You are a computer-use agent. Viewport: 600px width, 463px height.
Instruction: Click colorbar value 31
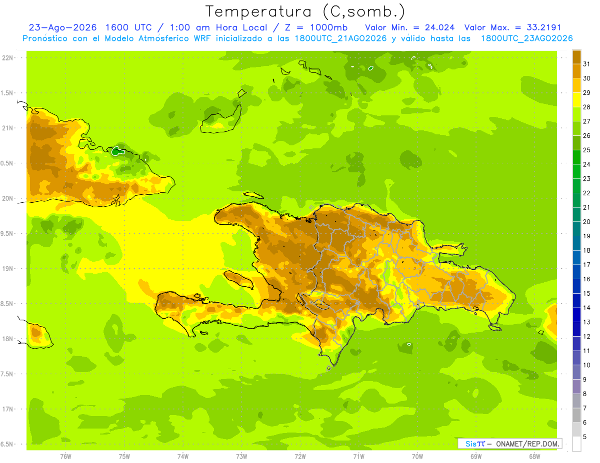(586, 64)
